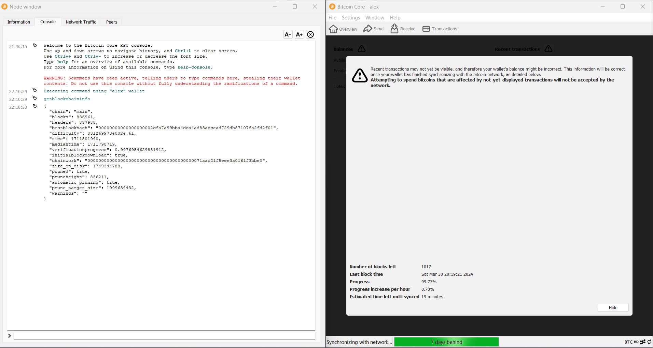Click the estimated time '19 minutes'

click(x=432, y=297)
